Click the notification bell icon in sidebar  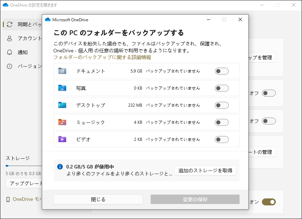(9, 52)
